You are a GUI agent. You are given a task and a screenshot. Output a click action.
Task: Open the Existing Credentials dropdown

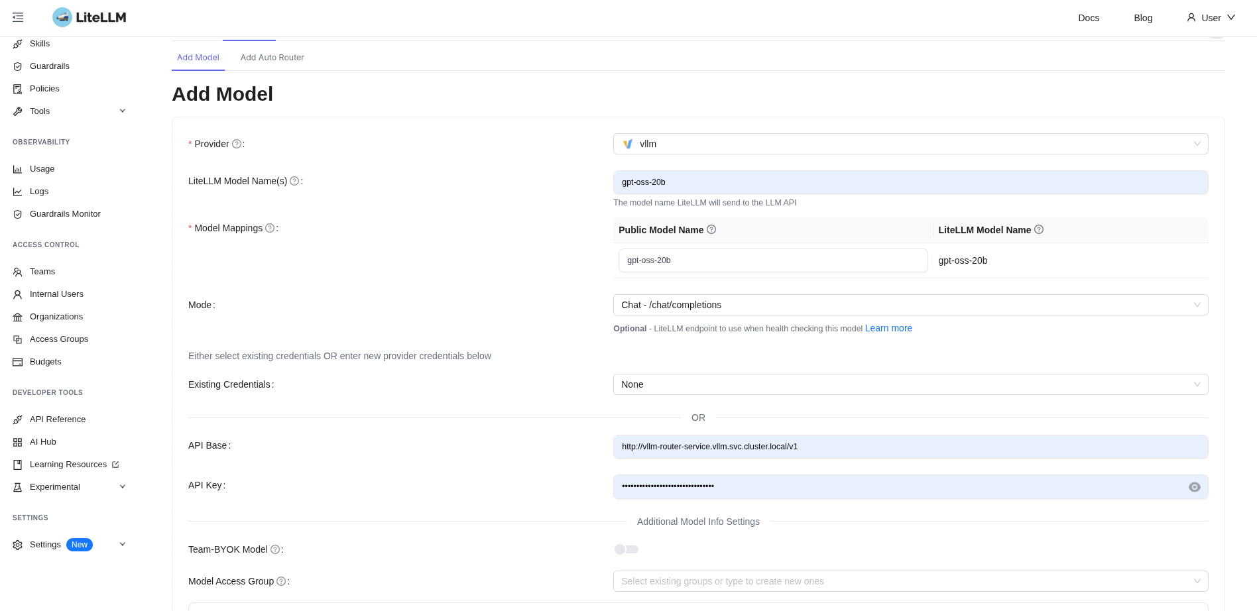click(910, 384)
